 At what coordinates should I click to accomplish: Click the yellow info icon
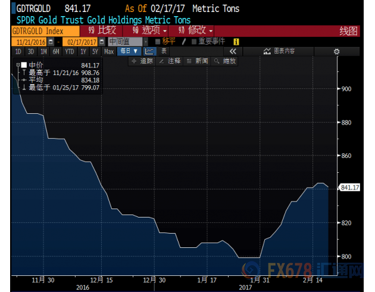(x=236, y=42)
